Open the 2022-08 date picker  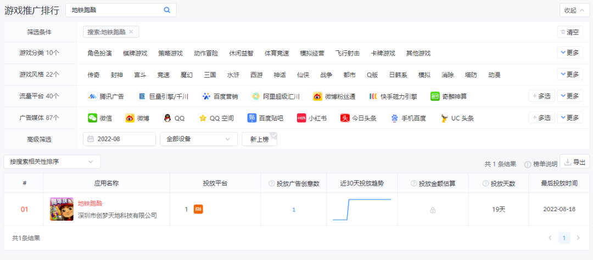point(119,139)
